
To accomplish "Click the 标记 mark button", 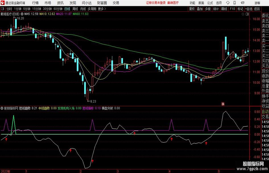I will (240, 9).
